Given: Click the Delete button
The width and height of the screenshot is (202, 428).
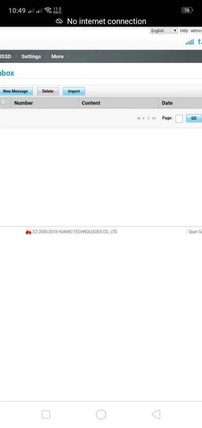Looking at the screenshot, I should [48, 91].
